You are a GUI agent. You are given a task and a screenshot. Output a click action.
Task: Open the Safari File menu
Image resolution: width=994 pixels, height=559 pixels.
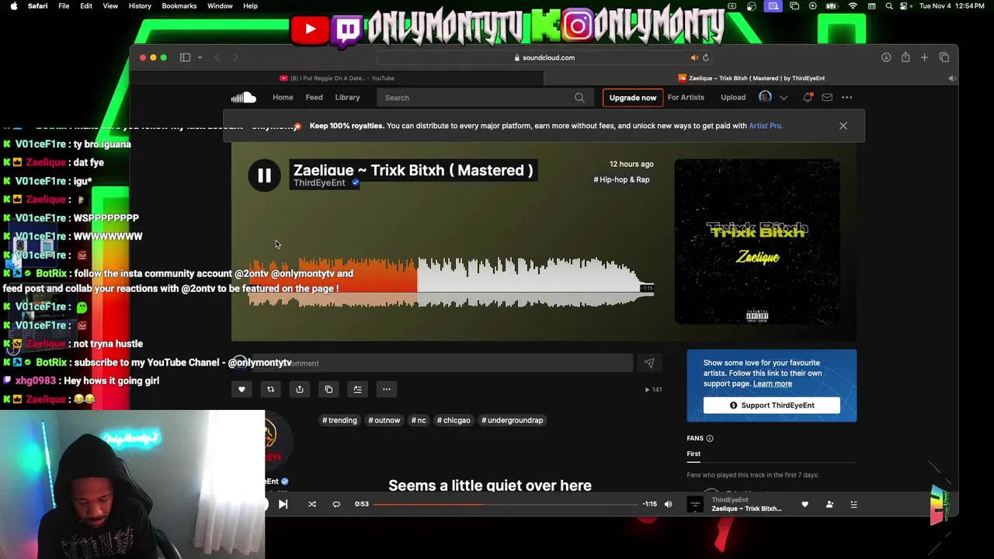(x=64, y=6)
